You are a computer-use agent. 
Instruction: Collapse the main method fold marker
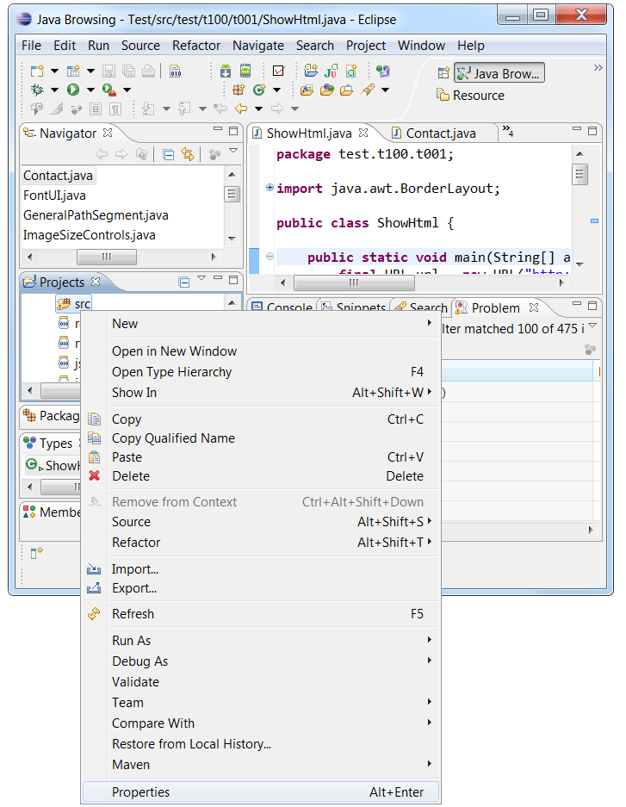click(x=270, y=256)
